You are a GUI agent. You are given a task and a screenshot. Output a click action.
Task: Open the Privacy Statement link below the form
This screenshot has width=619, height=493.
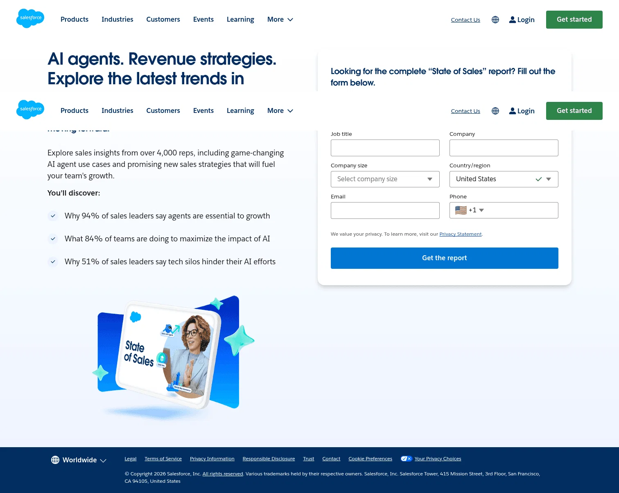coord(461,234)
